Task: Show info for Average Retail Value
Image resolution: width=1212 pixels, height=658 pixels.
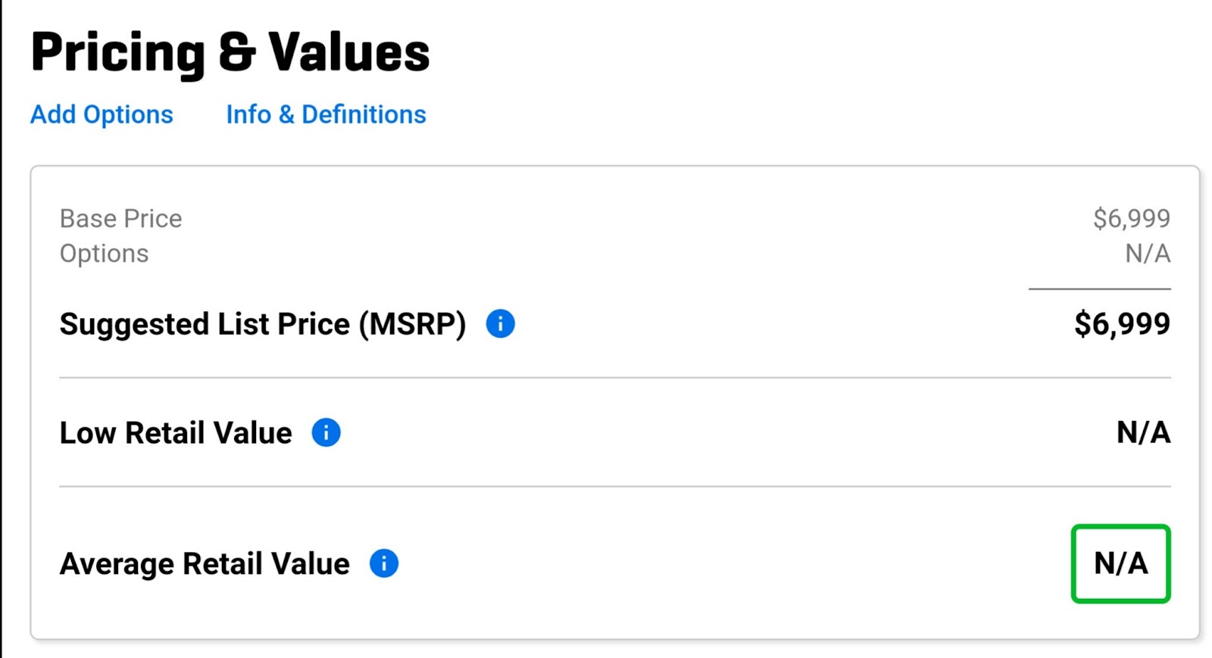Action: [x=384, y=563]
